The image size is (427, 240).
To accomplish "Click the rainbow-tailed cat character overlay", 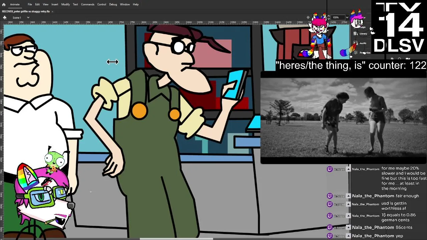I will point(320,37).
